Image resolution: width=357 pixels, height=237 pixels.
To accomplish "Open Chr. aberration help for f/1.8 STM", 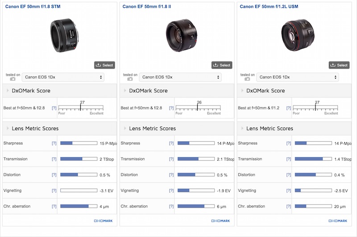I will (x=54, y=206).
